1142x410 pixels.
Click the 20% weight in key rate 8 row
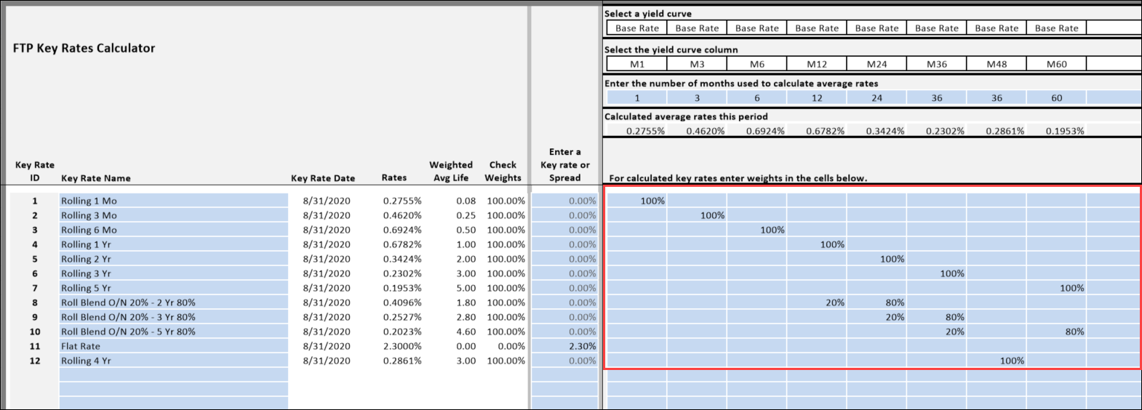(x=817, y=302)
